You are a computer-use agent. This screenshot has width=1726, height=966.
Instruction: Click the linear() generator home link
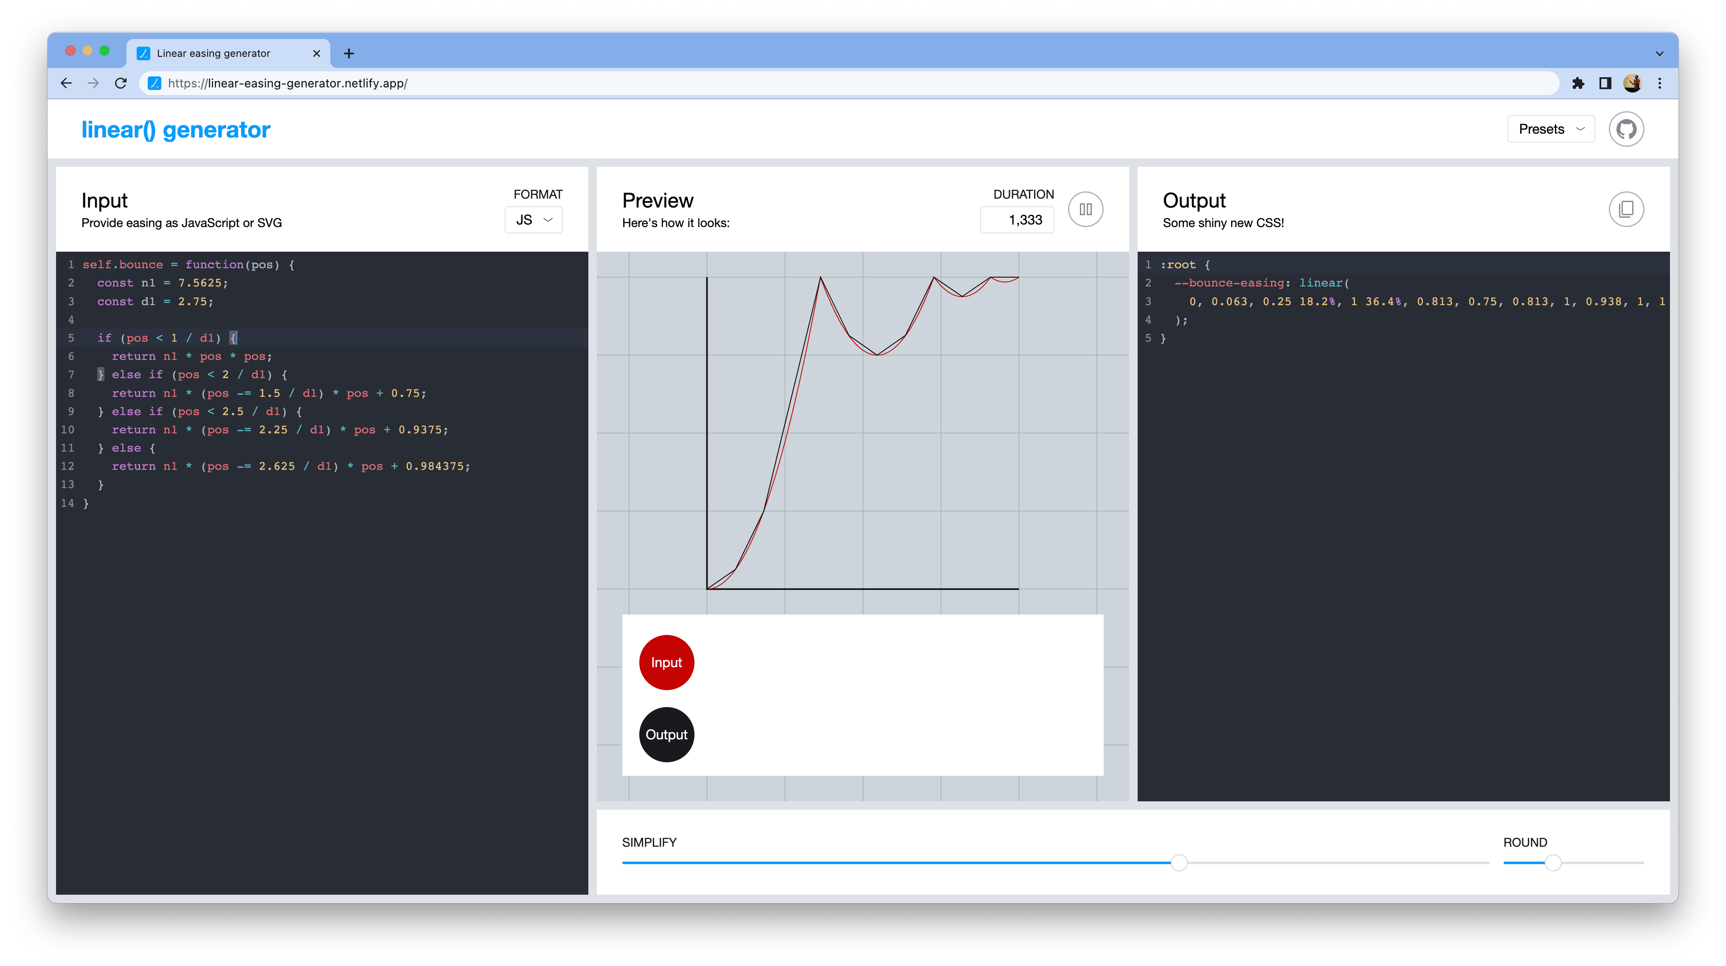coord(175,129)
